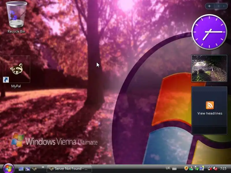The height and width of the screenshot is (173, 231).
Task: Open the slideshow gadget picture
Action: coord(209,68)
